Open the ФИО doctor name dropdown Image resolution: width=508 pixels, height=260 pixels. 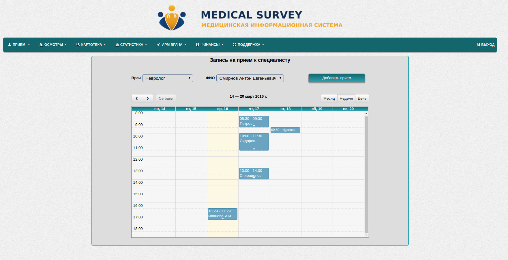(250, 78)
